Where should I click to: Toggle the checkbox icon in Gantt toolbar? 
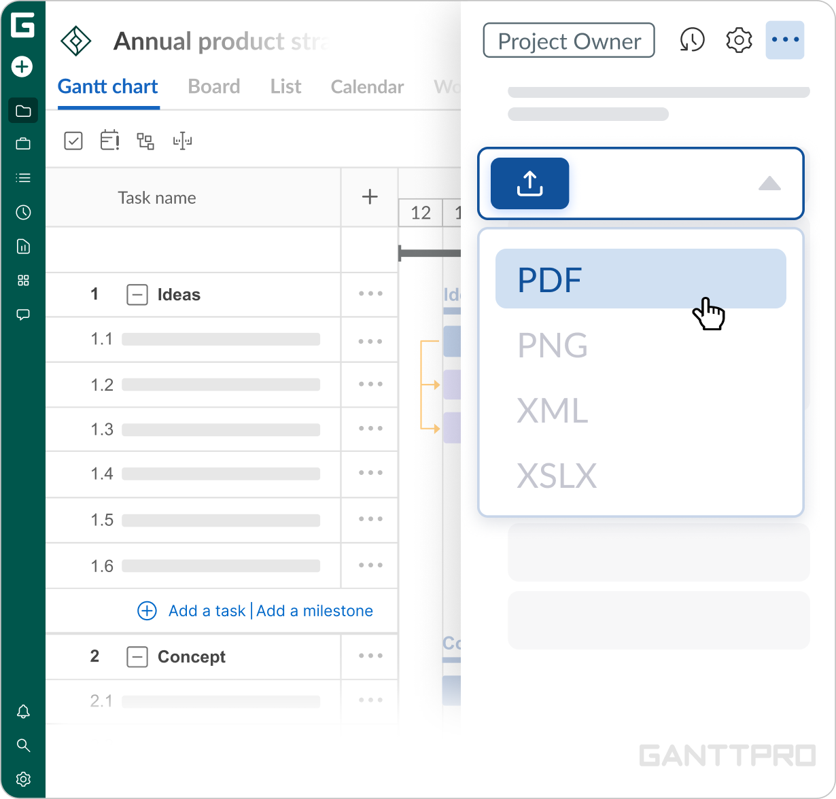pyautogui.click(x=73, y=141)
